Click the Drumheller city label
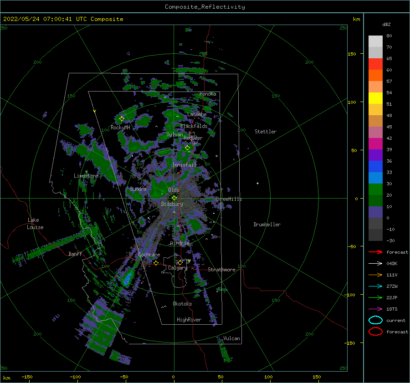The height and width of the screenshot is (383, 410). (267, 225)
